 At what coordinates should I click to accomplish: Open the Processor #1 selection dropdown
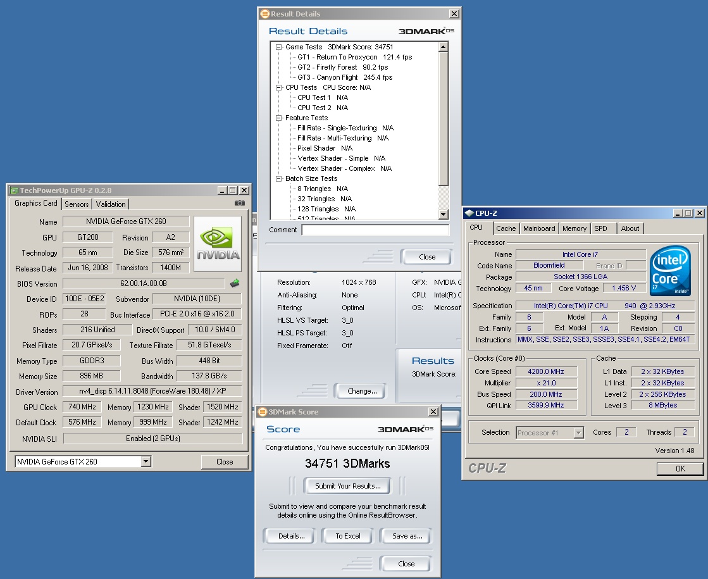(578, 433)
